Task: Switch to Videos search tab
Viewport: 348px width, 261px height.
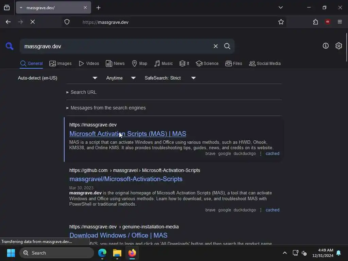Action: click(89, 64)
